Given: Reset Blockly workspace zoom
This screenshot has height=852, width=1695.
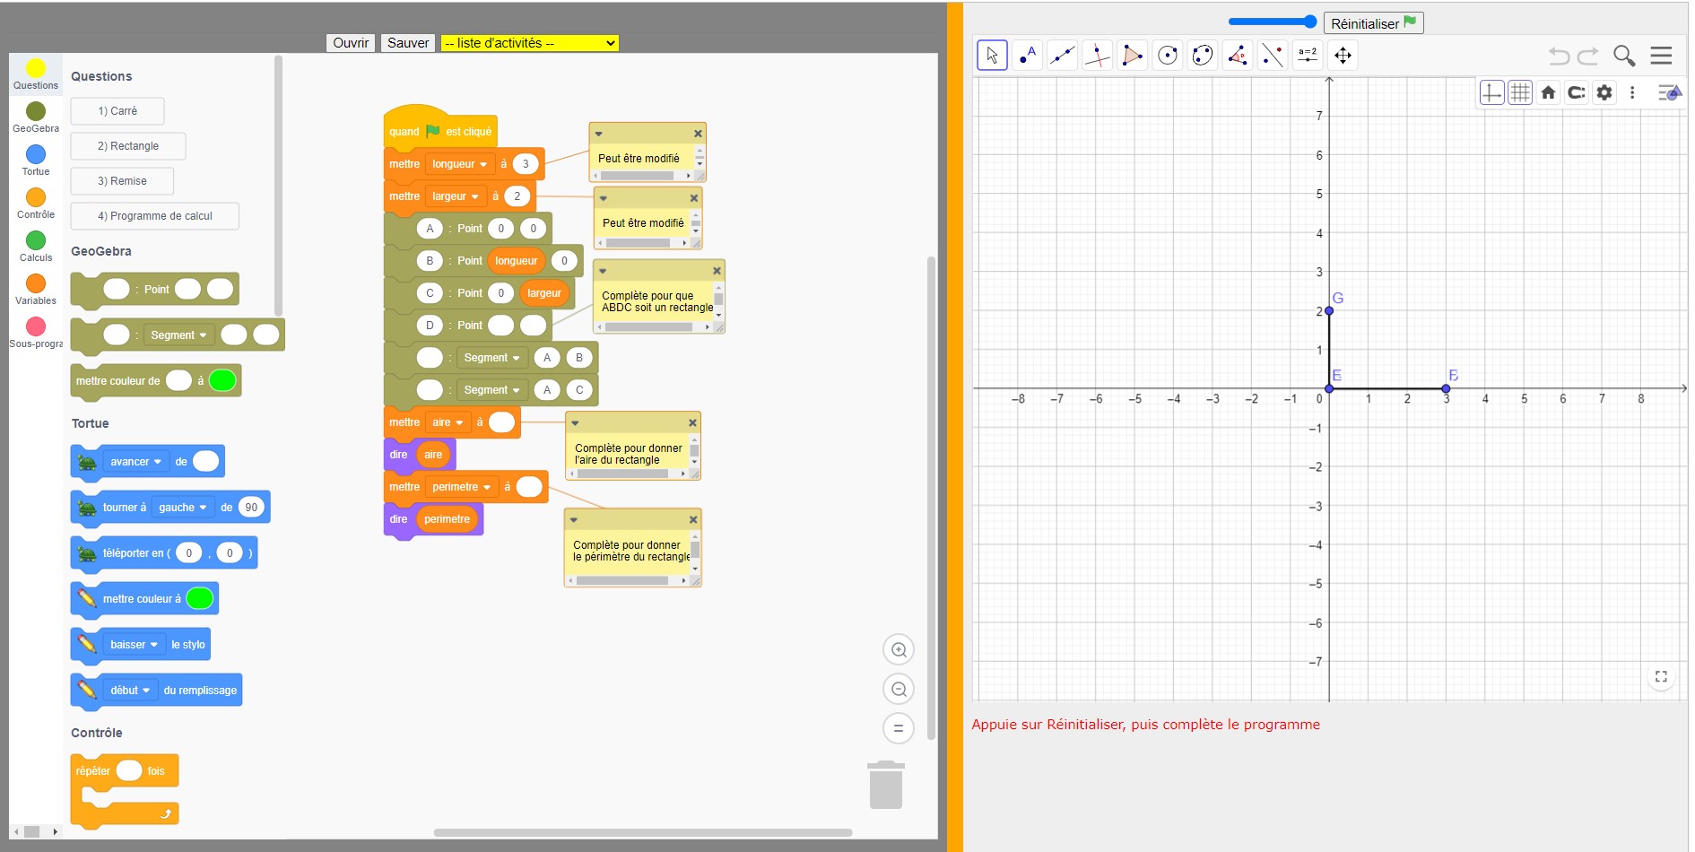Looking at the screenshot, I should [x=899, y=728].
